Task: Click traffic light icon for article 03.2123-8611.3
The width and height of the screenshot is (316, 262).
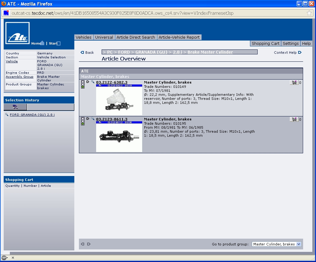Action: [x=83, y=121]
